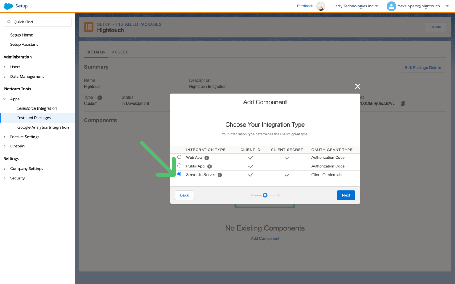Show info for Web App

207,158
